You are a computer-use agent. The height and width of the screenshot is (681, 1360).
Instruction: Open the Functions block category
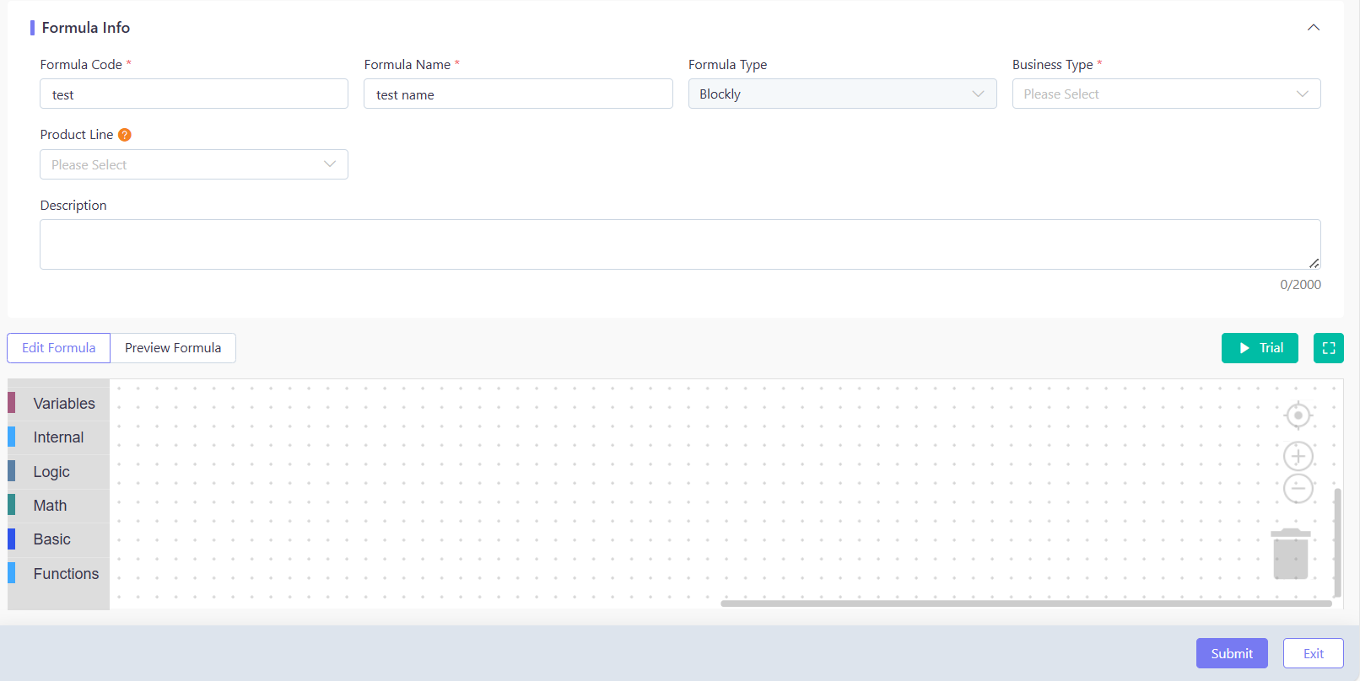(x=58, y=574)
